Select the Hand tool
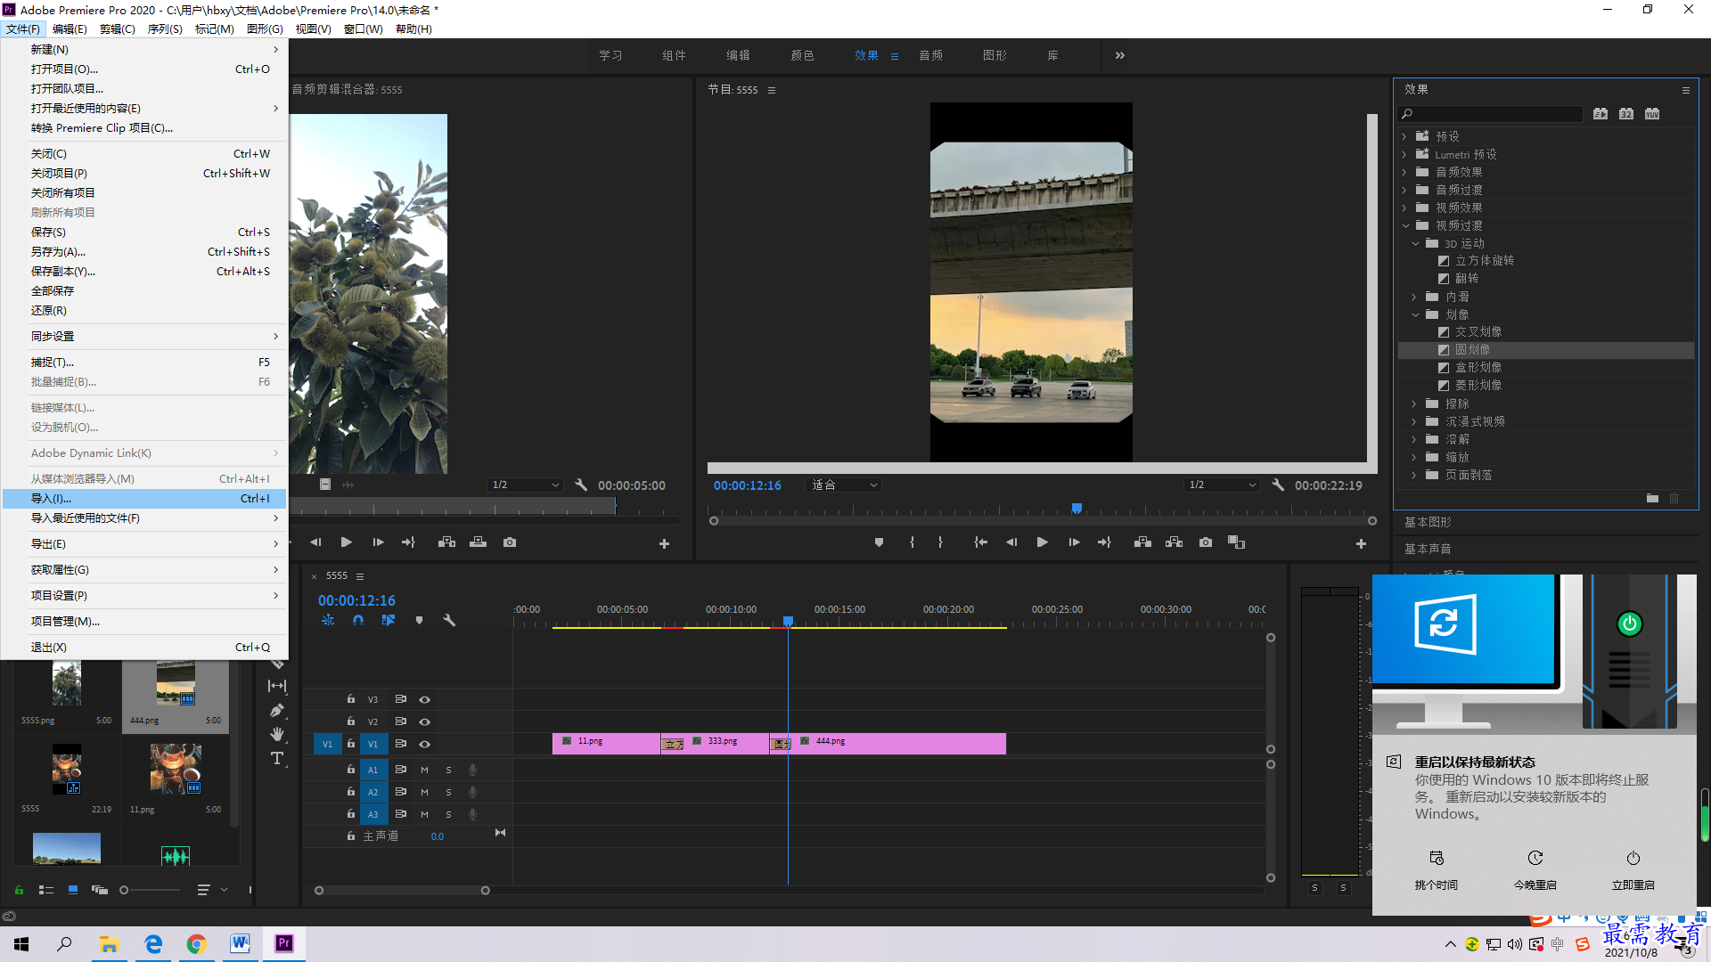1711x962 pixels. coord(277,734)
